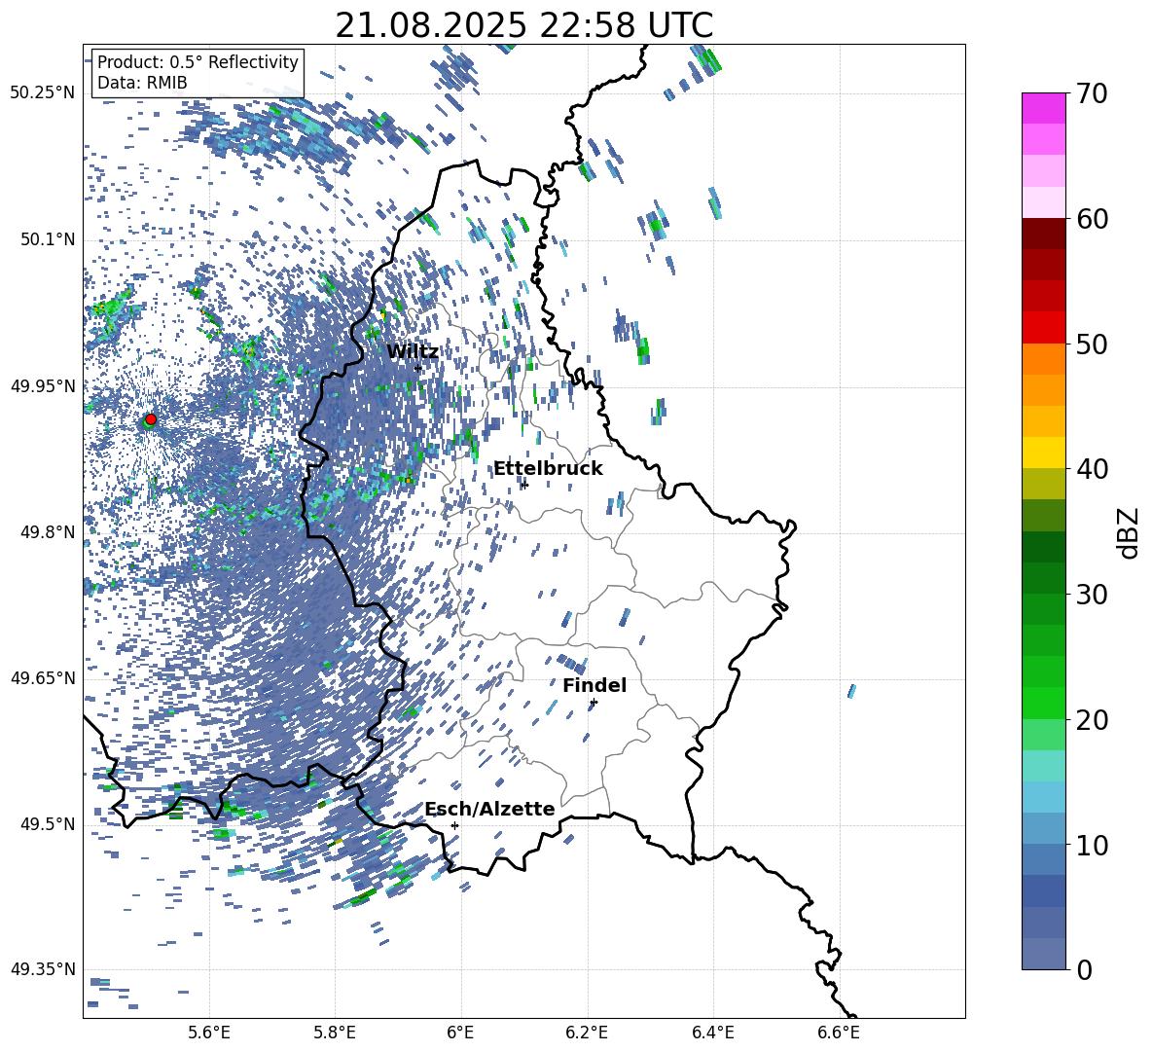
Task: Click the colorbar 70 tick label
Action: (1092, 94)
